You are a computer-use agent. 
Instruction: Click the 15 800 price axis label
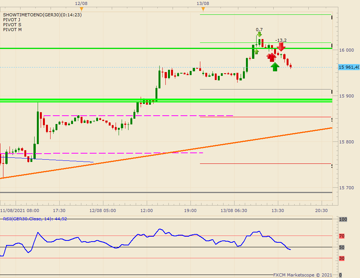(346, 142)
